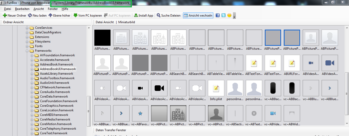Click the folder tree vertical scrollbar
Image resolution: width=349 pixels, height=136 pixels.
pos(89,111)
